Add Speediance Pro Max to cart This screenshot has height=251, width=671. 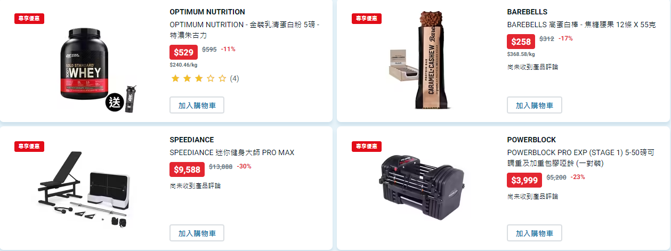coord(197,233)
